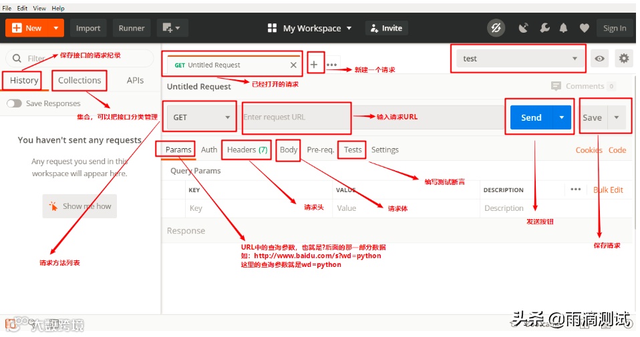This screenshot has height=337, width=640.
Task: Select the Pre-req. tab
Action: pos(321,149)
